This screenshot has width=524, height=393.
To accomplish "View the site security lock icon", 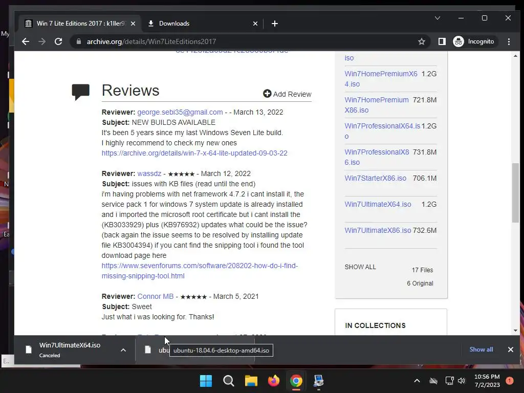I will (79, 41).
